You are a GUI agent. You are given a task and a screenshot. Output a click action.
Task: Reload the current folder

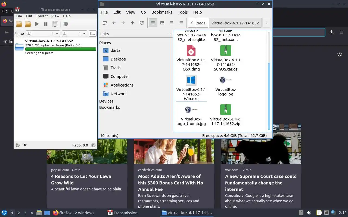(142, 23)
